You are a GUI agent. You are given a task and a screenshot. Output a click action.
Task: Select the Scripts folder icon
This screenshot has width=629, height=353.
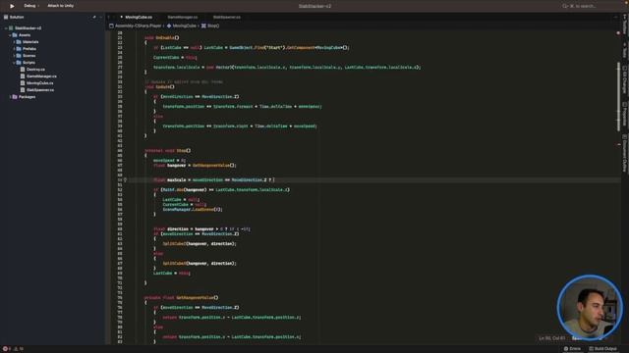[x=19, y=63]
